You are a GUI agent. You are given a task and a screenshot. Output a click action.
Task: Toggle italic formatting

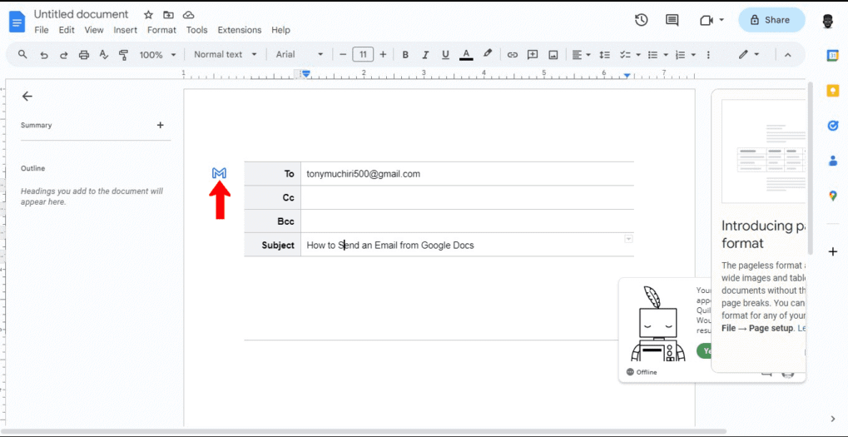click(x=425, y=55)
